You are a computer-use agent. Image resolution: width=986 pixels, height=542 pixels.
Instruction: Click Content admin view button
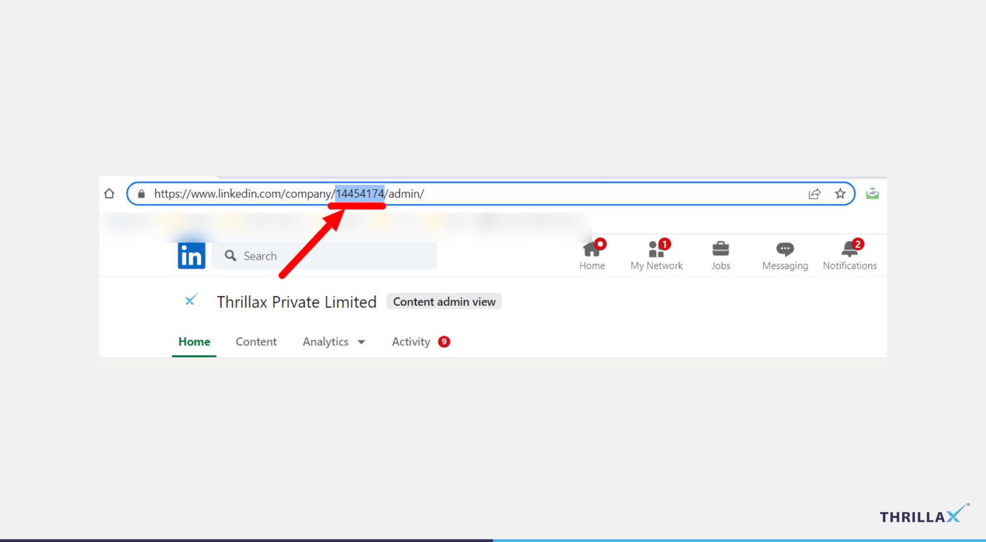[444, 301]
